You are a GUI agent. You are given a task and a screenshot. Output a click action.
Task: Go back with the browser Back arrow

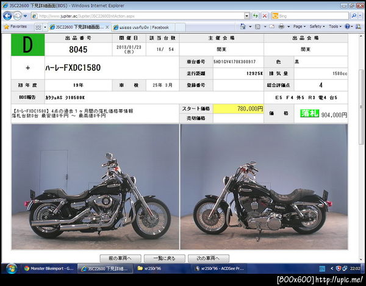(x=7, y=16)
